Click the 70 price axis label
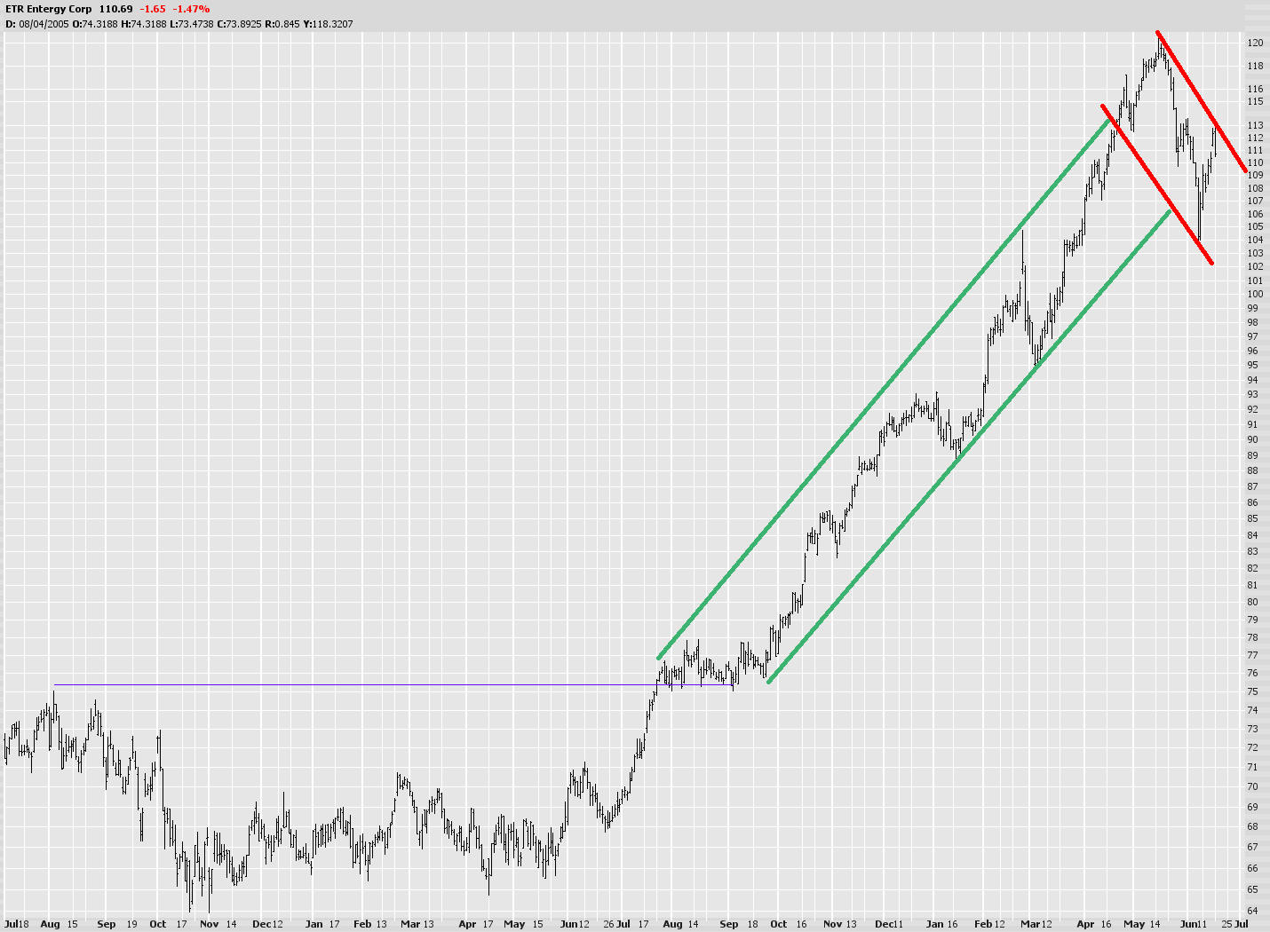 1252,786
